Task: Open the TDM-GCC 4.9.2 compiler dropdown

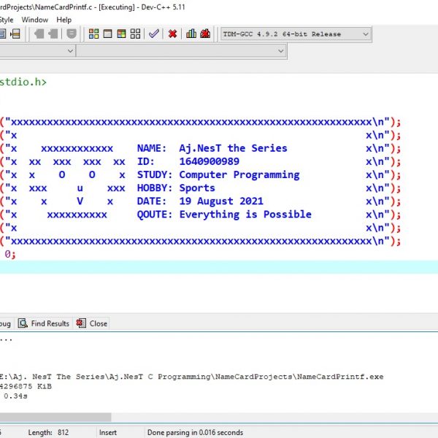Action: (365, 34)
